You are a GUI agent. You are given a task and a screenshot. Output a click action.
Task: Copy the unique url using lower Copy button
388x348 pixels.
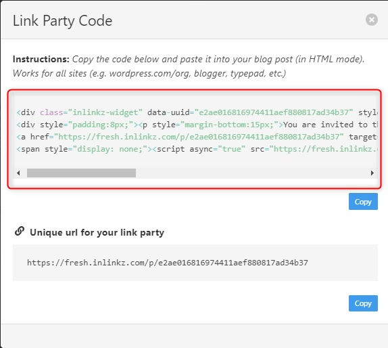(363, 303)
